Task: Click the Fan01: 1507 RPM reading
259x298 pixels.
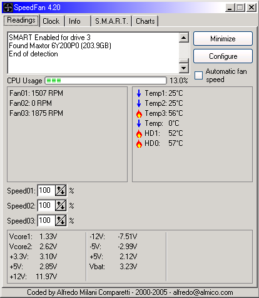Action: 36,93
